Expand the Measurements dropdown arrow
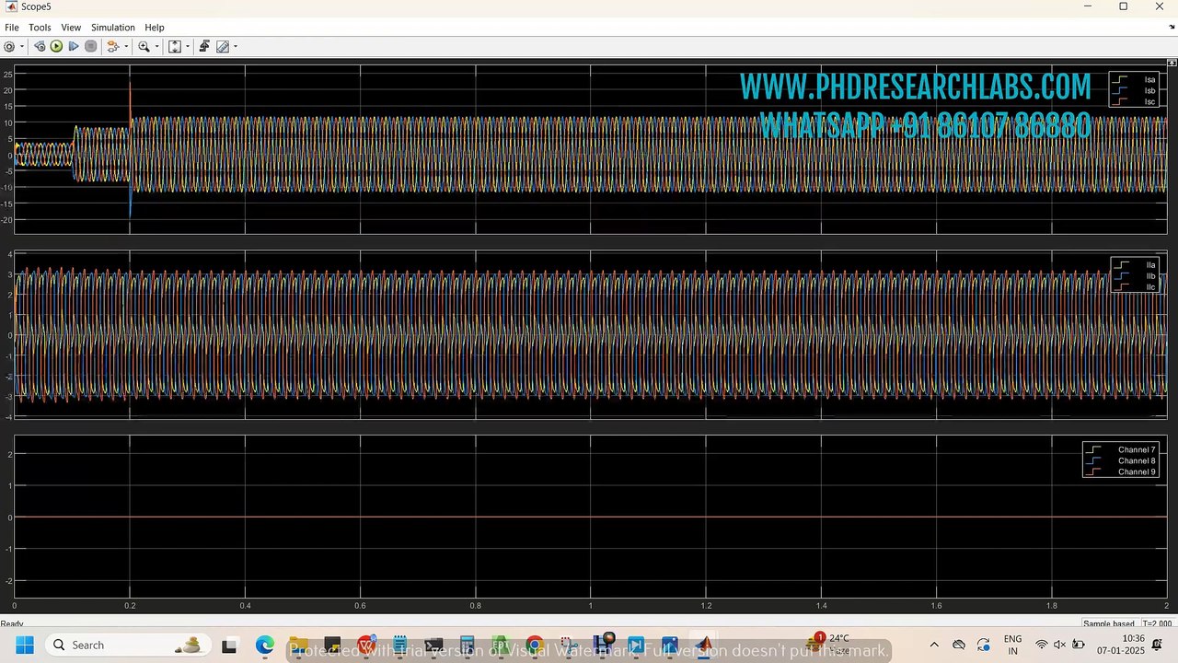 click(x=236, y=46)
